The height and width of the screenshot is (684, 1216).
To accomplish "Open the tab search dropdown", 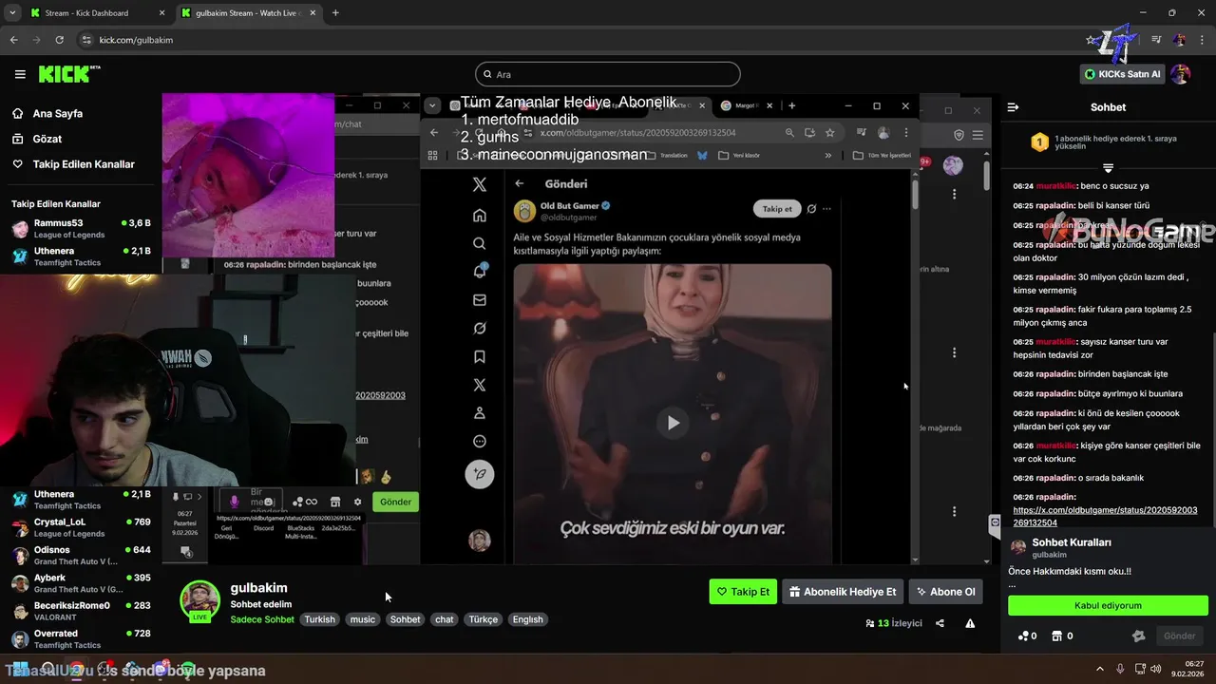I will click(x=12, y=13).
